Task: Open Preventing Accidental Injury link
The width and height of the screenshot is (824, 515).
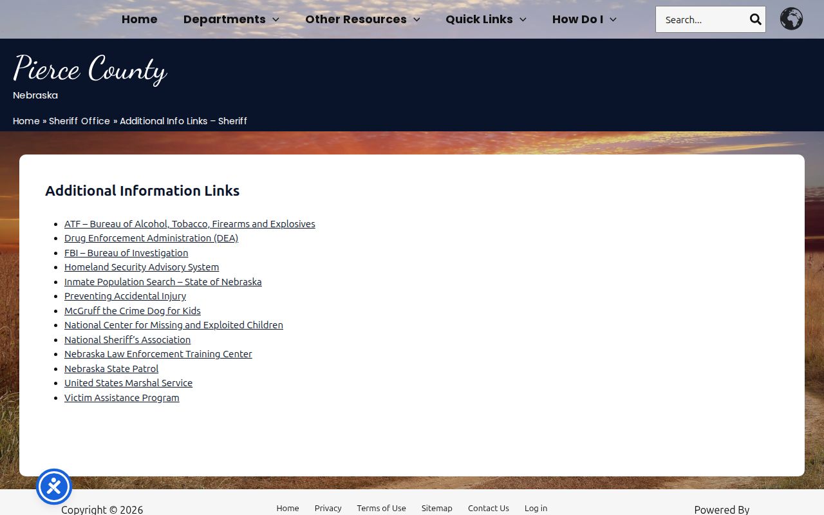Action: pos(125,296)
